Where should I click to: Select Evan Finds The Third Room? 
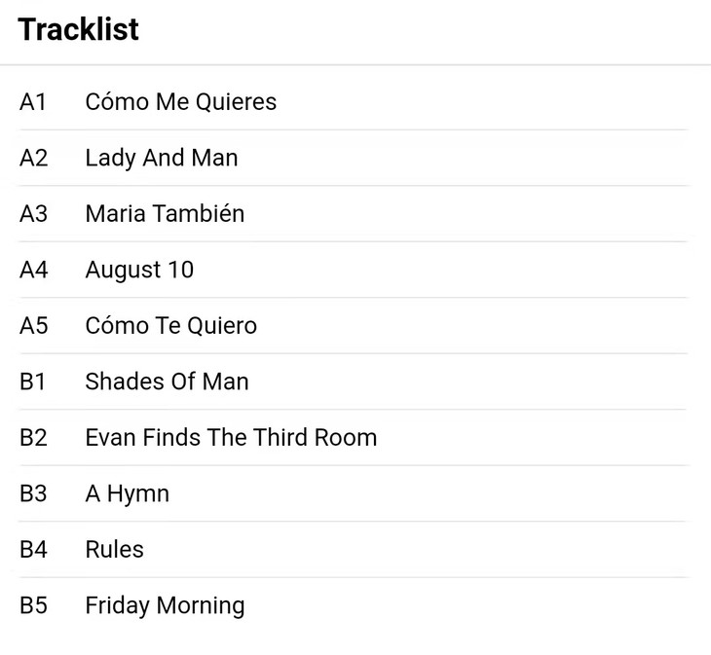coord(231,437)
